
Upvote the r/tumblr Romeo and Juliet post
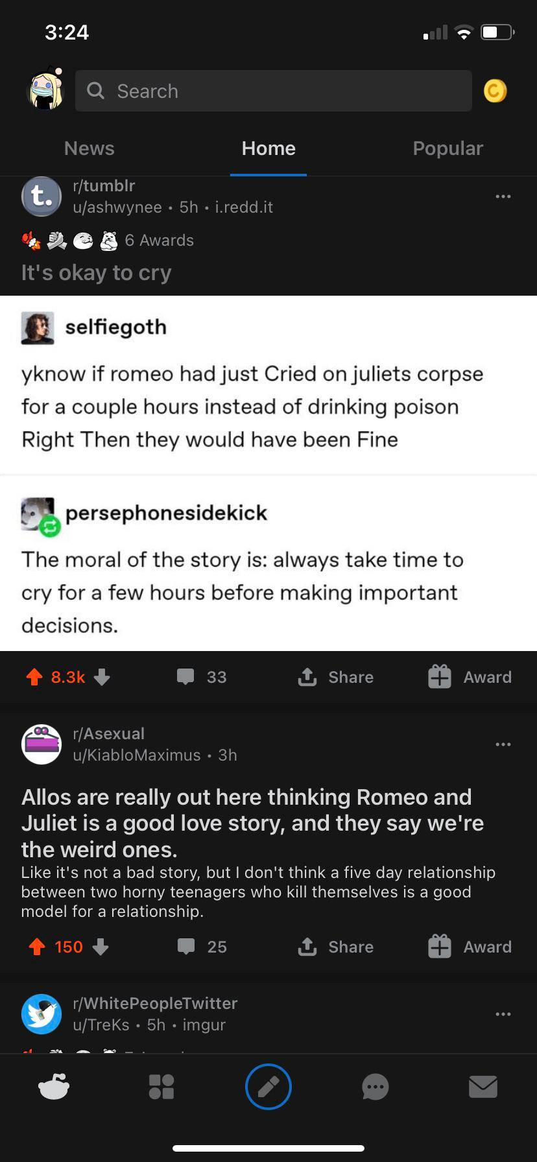(34, 677)
